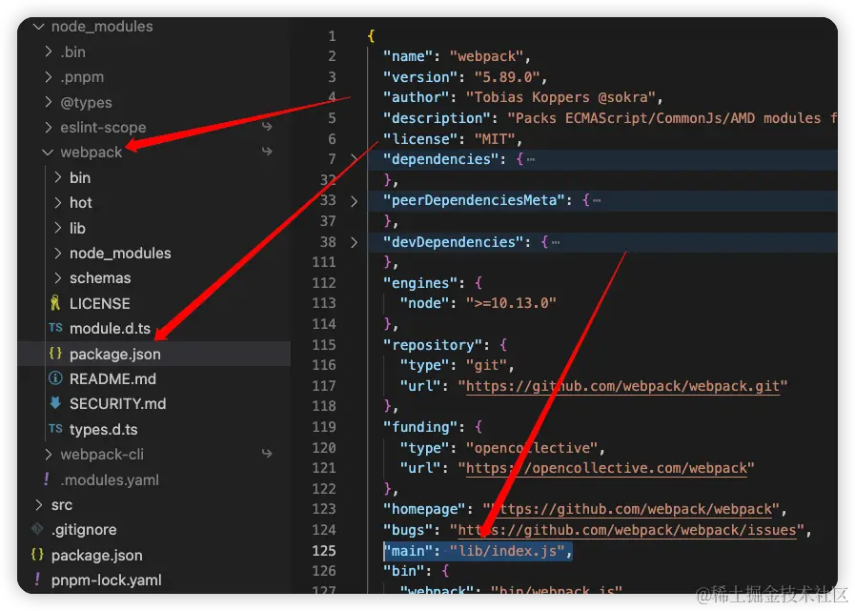Open types.d.ts file
Image resolution: width=855 pixels, height=611 pixels.
pos(104,429)
